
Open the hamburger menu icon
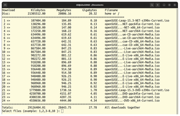pyautogui.click(x=157, y=5)
